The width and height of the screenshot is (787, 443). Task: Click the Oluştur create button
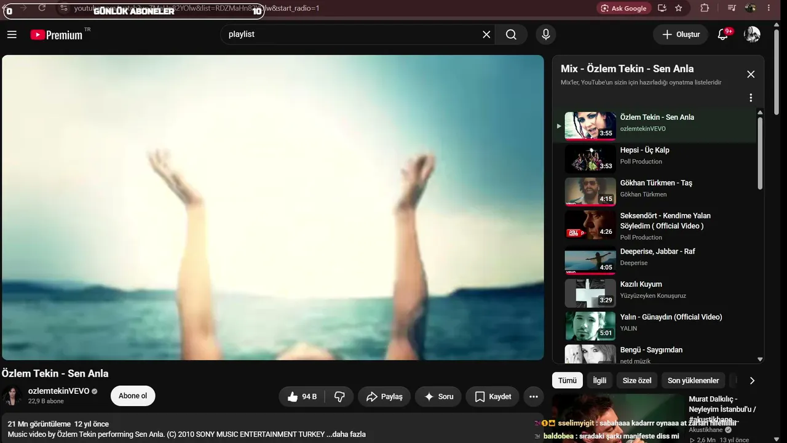(x=680, y=34)
